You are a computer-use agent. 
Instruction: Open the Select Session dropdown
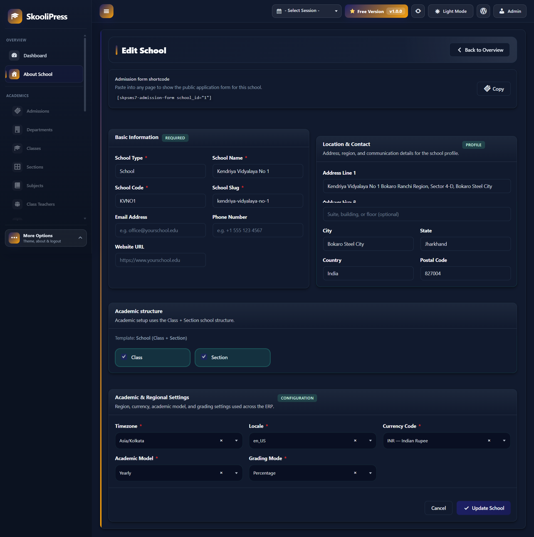(x=306, y=11)
